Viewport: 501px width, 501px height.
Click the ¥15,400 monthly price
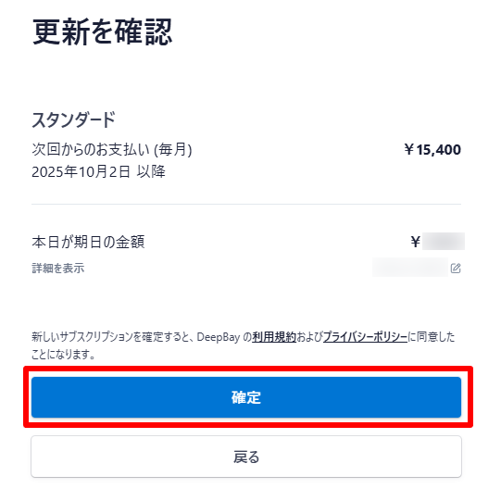click(x=432, y=149)
